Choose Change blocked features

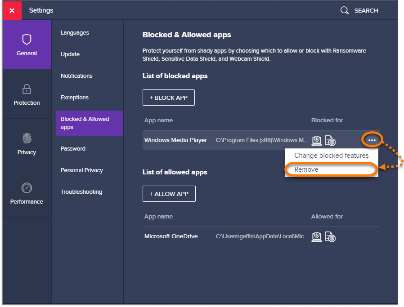pos(331,156)
